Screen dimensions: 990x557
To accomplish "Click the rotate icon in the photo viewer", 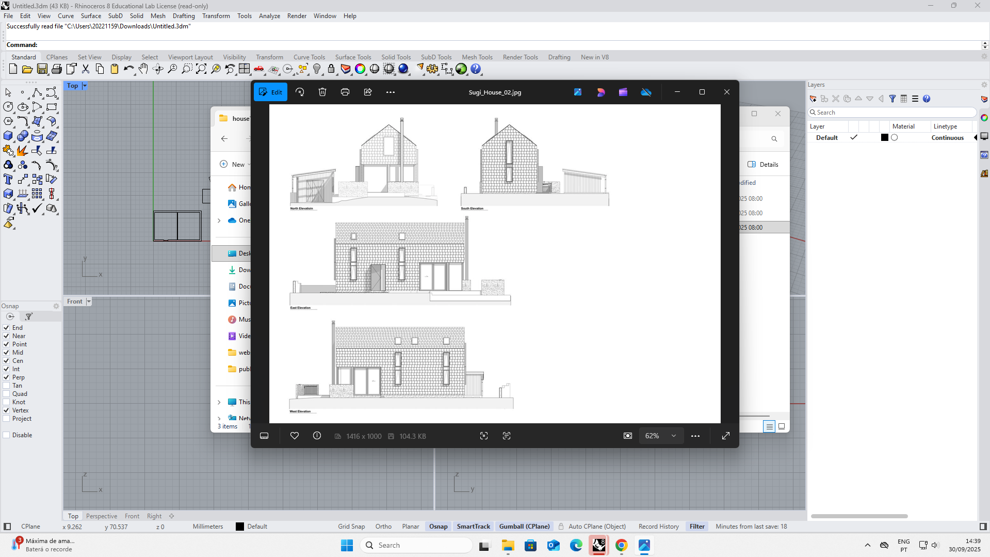I will (x=300, y=92).
